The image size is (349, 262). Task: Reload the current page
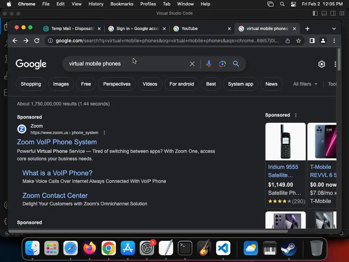point(37,41)
